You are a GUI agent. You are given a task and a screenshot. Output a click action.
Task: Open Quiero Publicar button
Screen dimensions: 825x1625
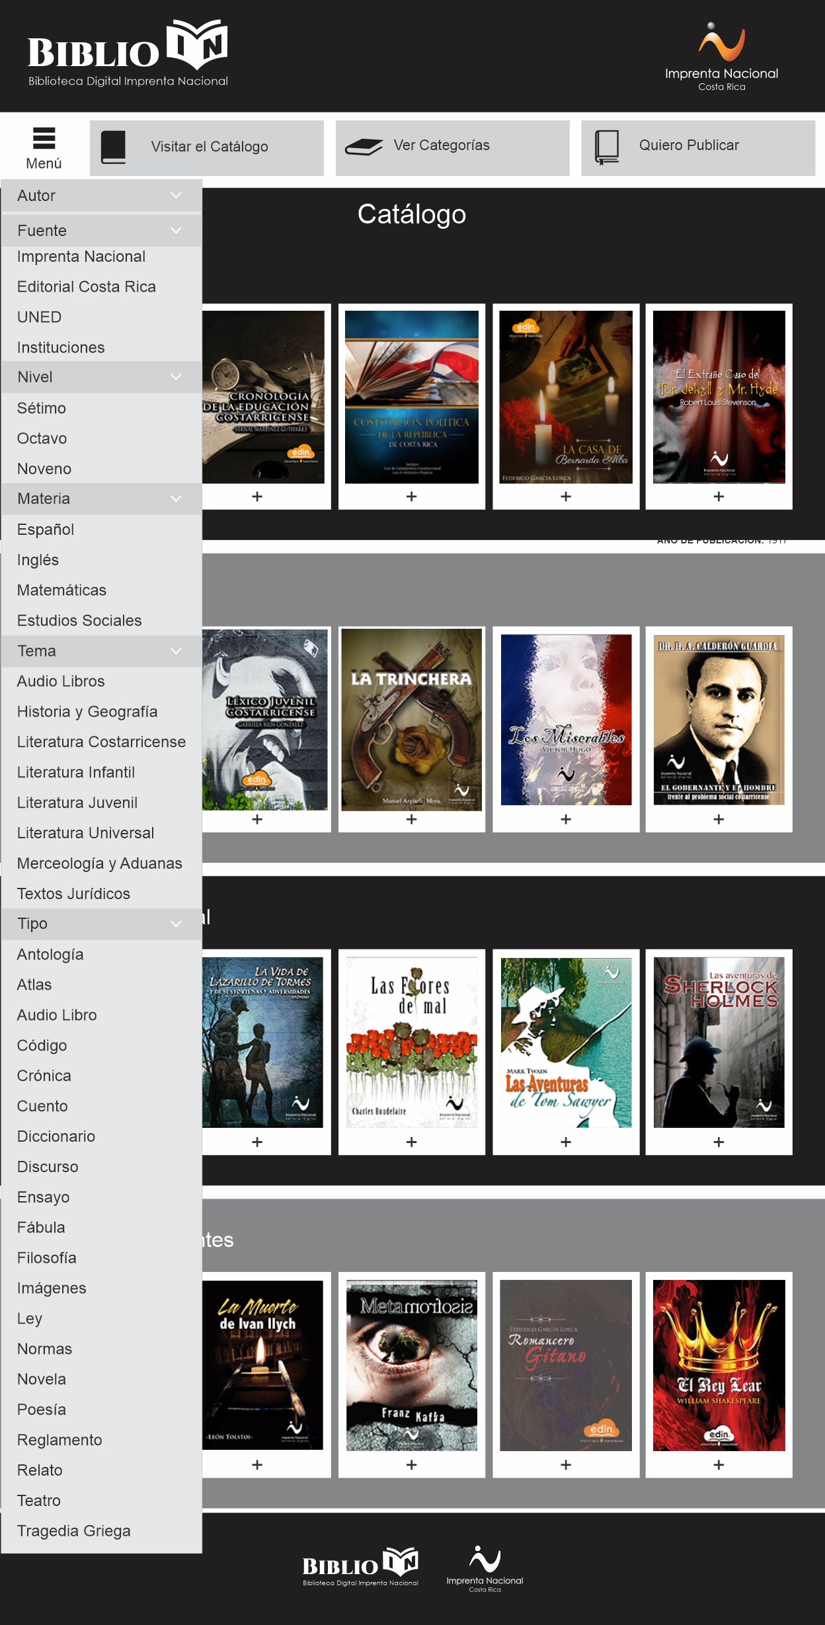point(698,148)
